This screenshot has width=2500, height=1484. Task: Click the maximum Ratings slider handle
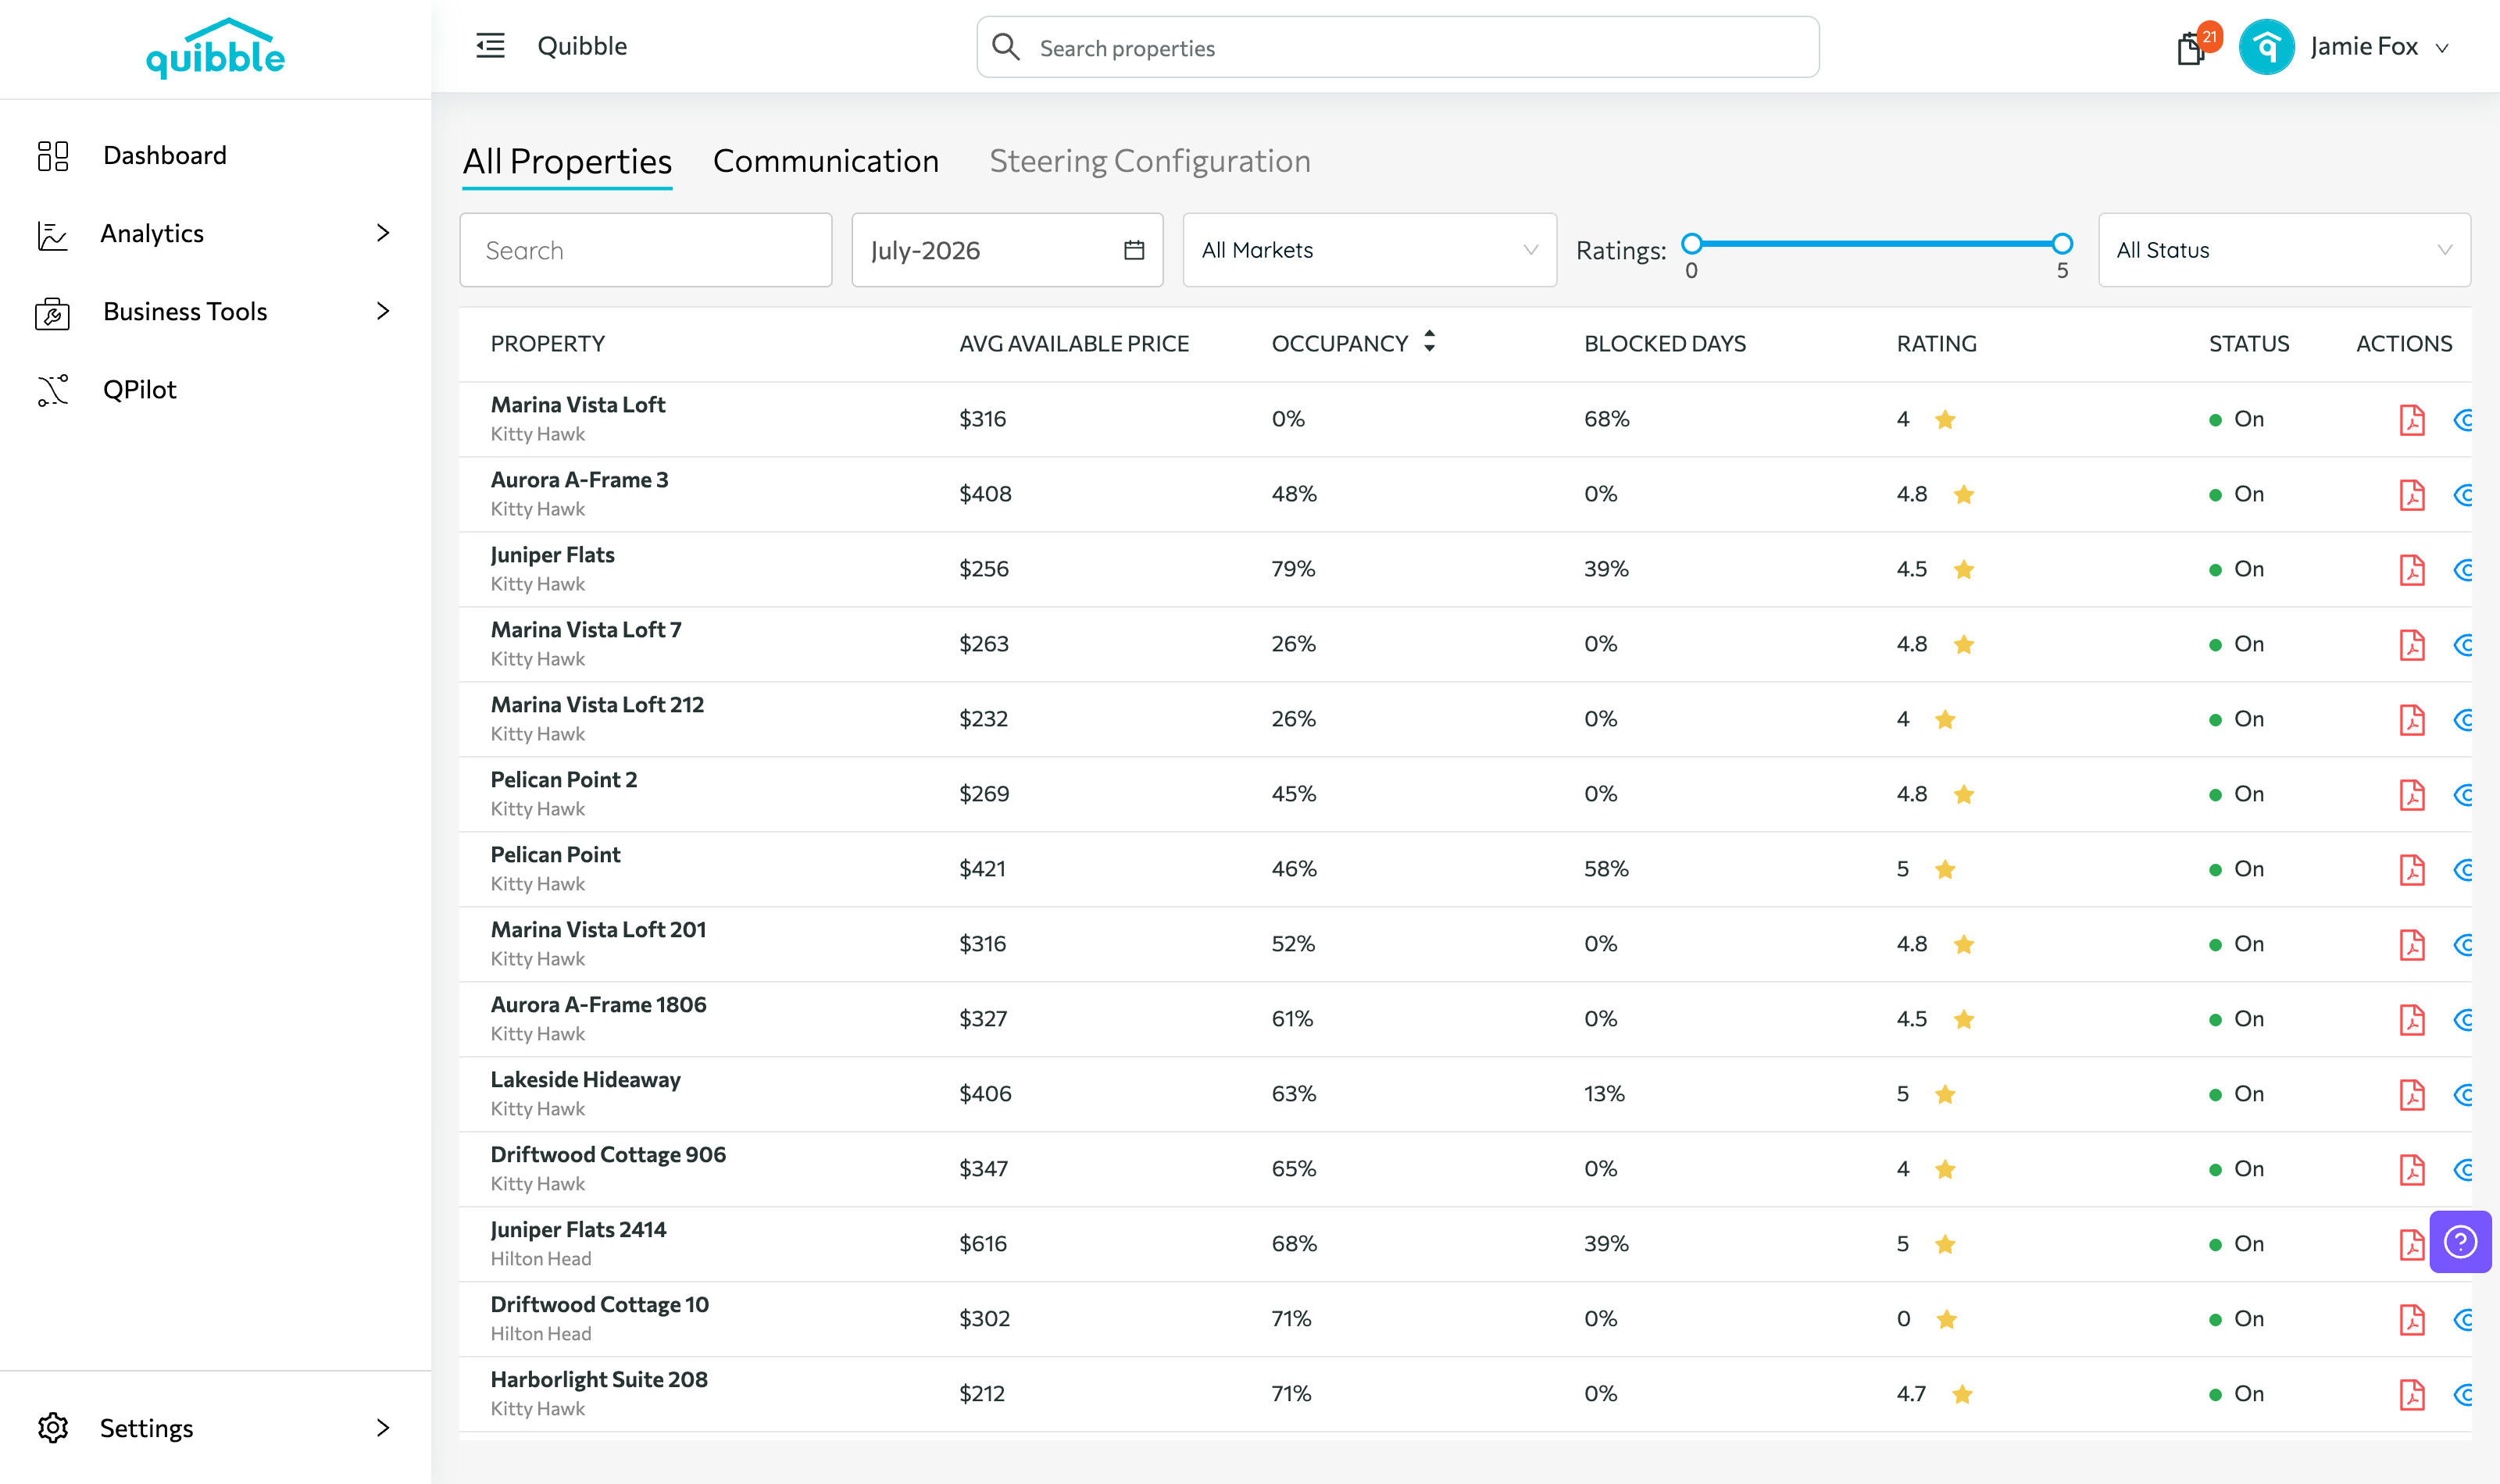2061,243
